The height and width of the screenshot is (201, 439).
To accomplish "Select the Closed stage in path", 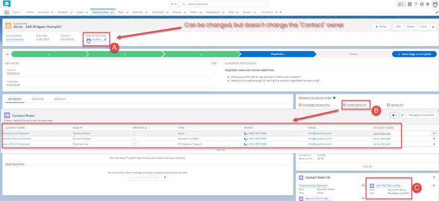I will point(353,54).
